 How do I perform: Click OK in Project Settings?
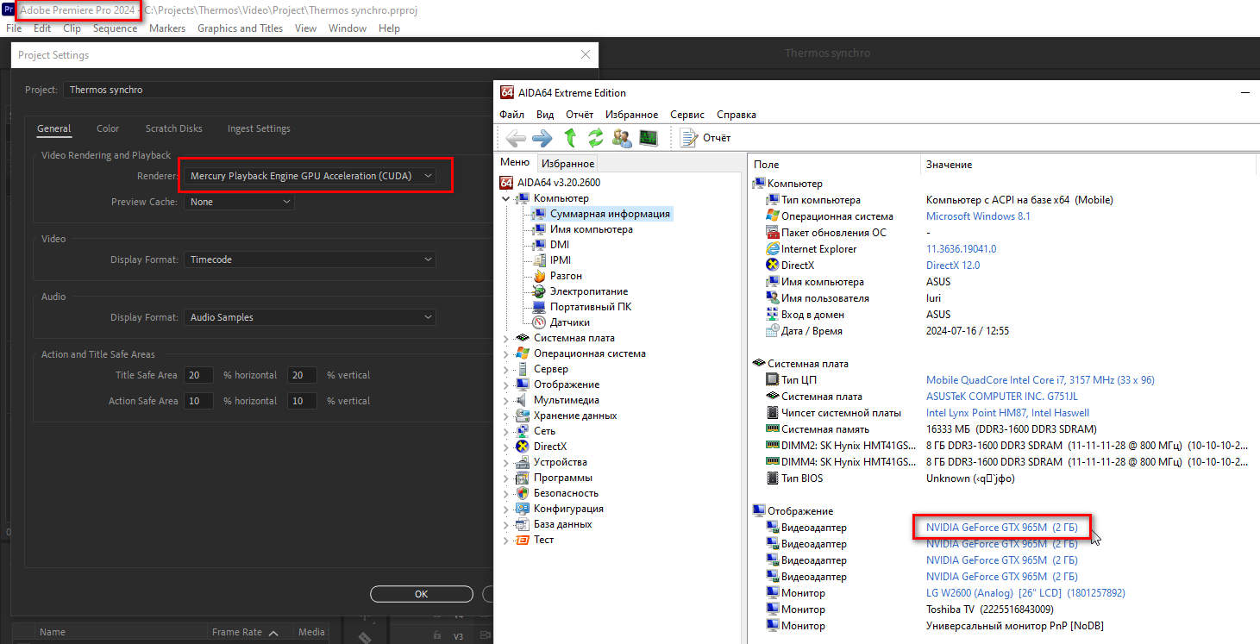click(x=421, y=594)
